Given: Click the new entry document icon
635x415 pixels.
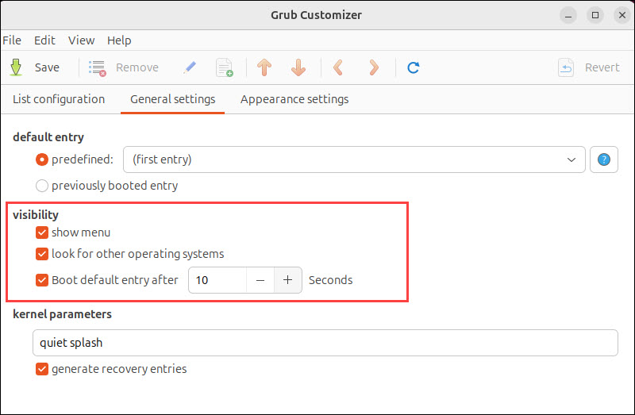Looking at the screenshot, I should (x=225, y=67).
